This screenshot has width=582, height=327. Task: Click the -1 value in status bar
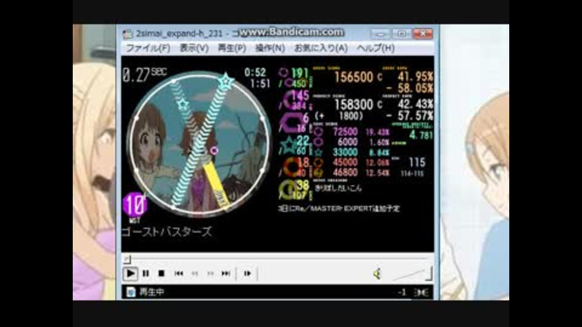(401, 292)
